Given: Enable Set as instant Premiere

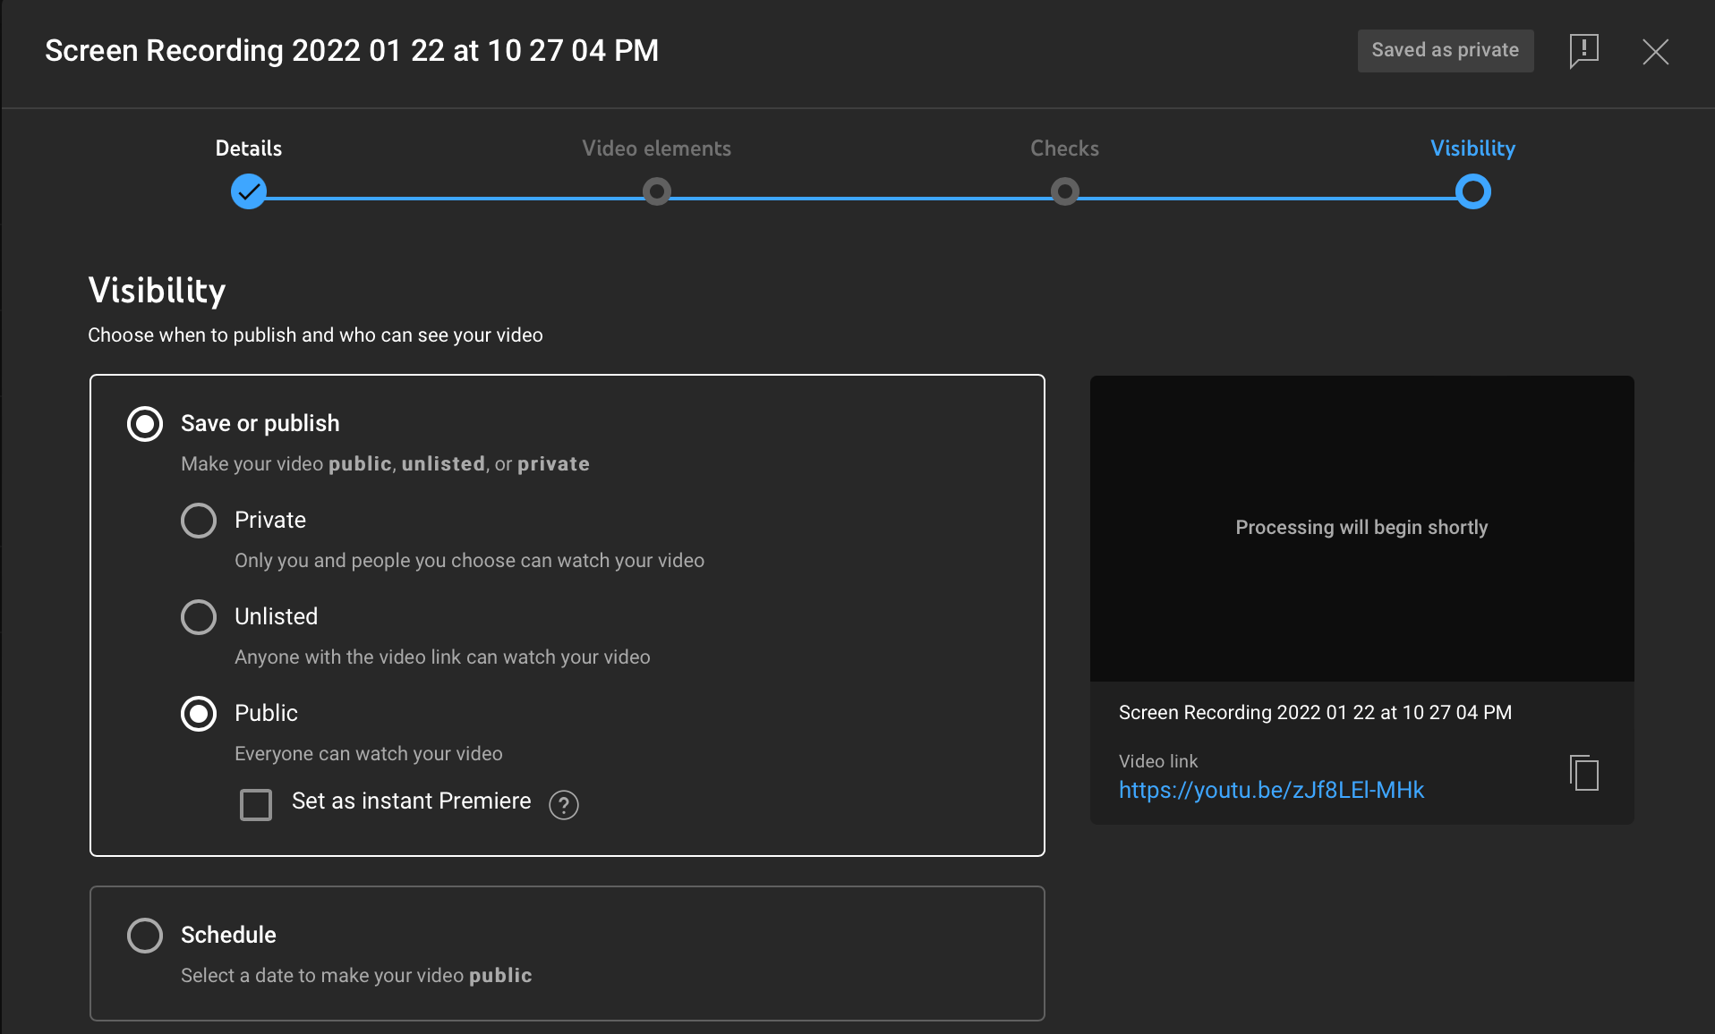Looking at the screenshot, I should coord(256,805).
